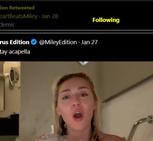Open the Jan 28 tweet timestamp
Screen dimensions: 153x141
(50, 16)
